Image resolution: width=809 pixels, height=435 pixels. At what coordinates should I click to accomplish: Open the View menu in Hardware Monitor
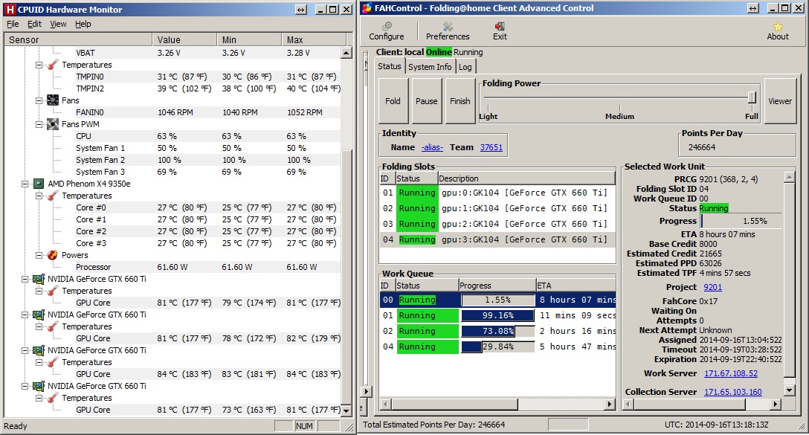[x=58, y=24]
